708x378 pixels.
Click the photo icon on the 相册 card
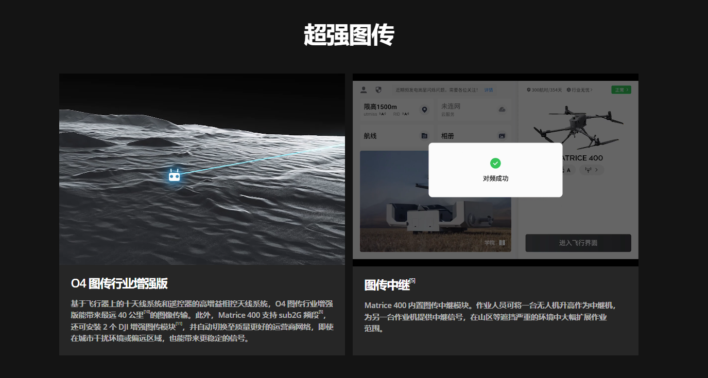coord(502,136)
